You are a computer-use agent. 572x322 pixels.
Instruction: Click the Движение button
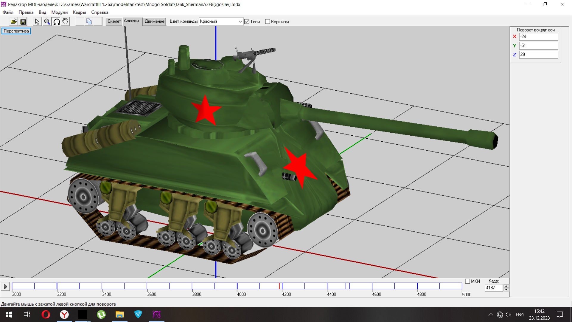click(154, 21)
